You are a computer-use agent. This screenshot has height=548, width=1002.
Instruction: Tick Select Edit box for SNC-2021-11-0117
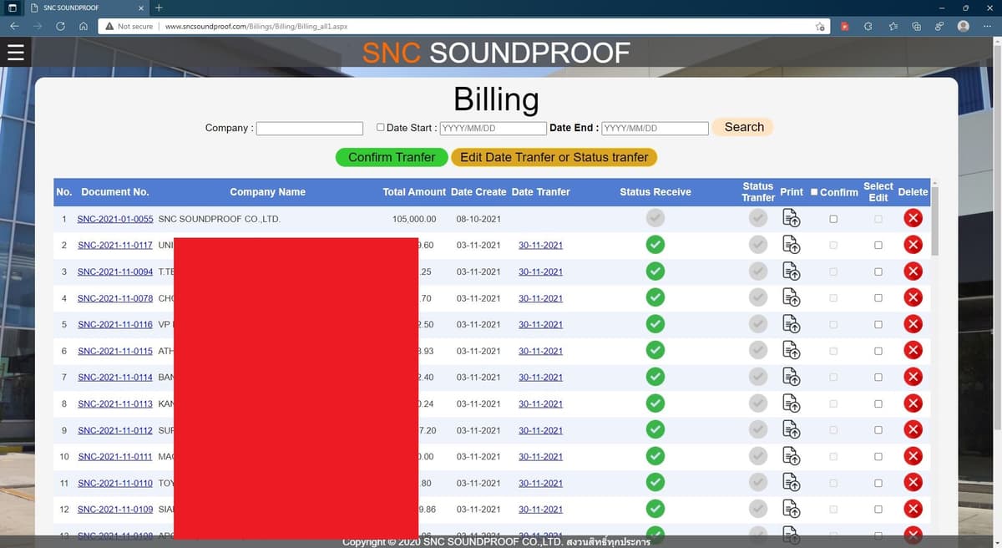coord(878,246)
